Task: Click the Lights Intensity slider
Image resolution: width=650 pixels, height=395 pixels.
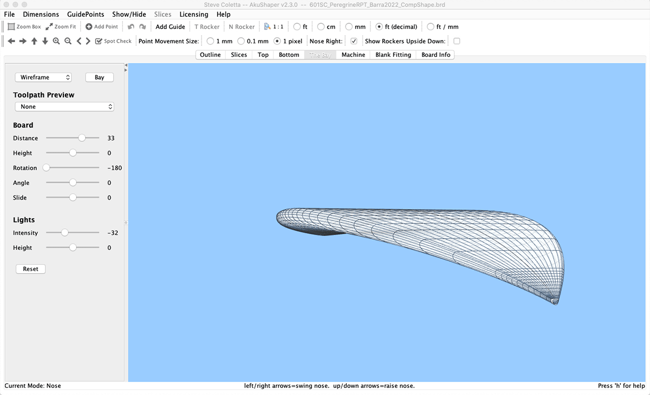Action: pos(73,233)
